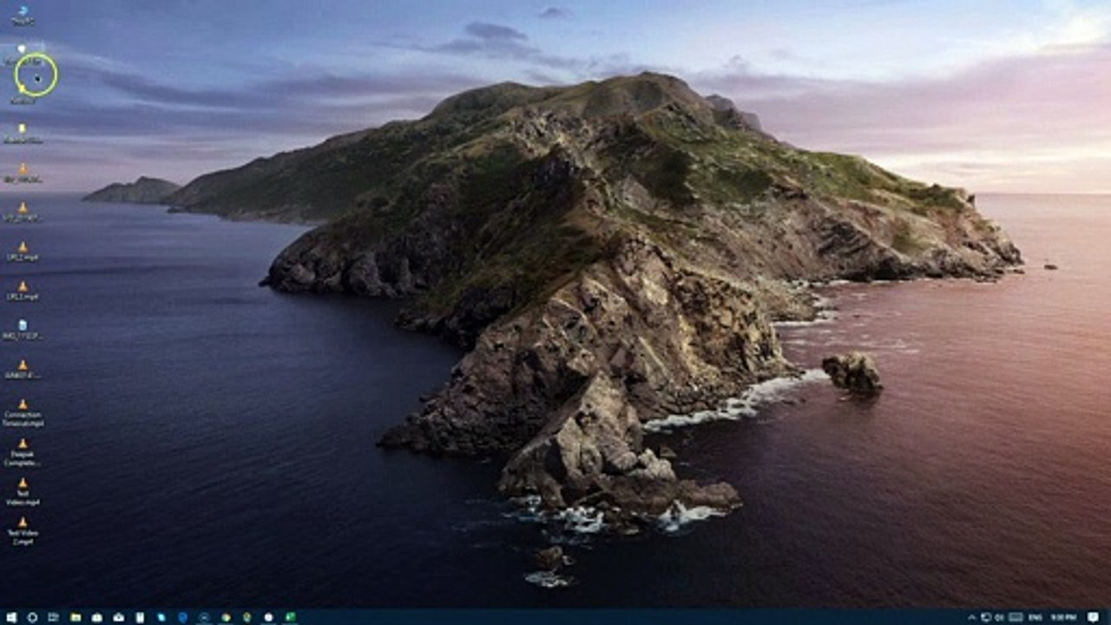The height and width of the screenshot is (625, 1111).
Task: Open the clock showing 9:30 PM
Action: [x=1063, y=617]
